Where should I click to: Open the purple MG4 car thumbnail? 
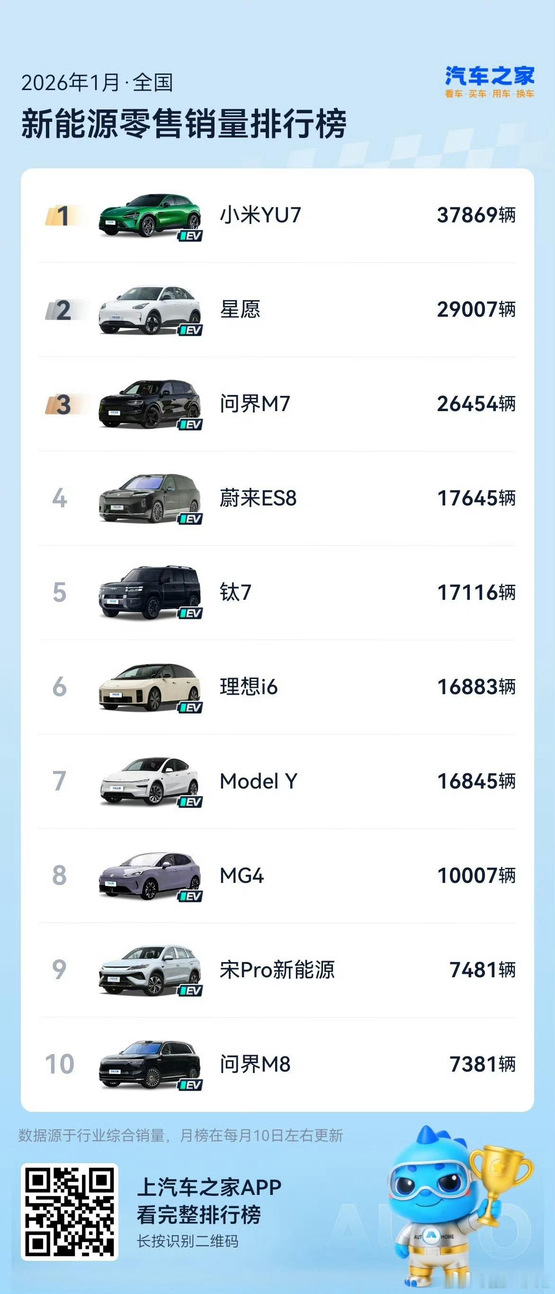pos(150,876)
